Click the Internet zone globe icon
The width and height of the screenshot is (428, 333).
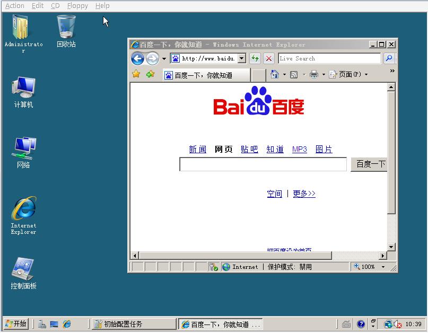[226, 267]
